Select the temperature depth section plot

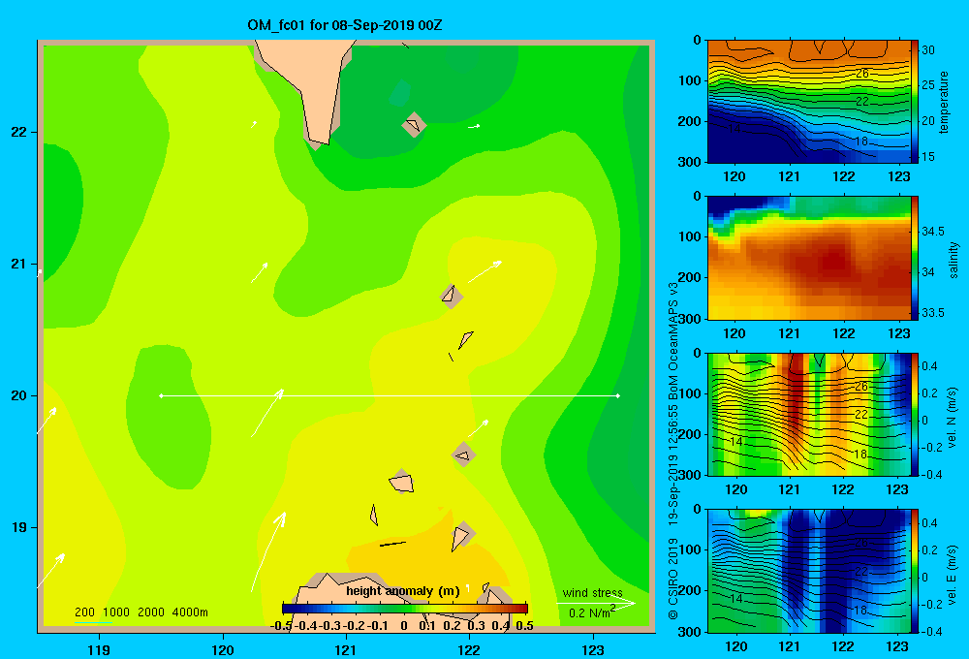point(808,102)
